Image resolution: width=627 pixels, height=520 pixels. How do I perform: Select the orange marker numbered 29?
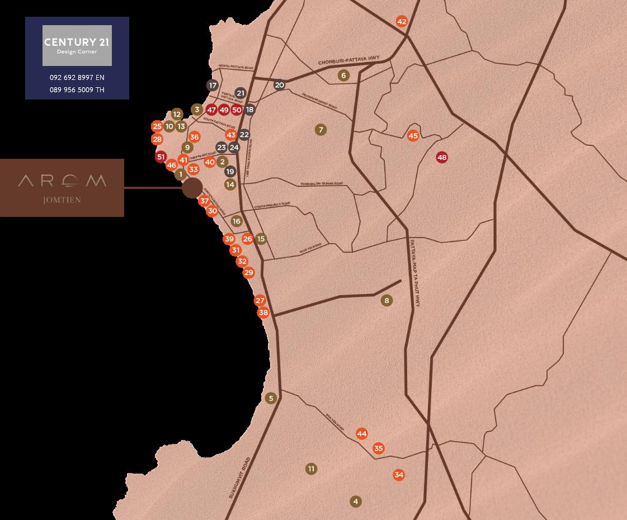tap(249, 273)
